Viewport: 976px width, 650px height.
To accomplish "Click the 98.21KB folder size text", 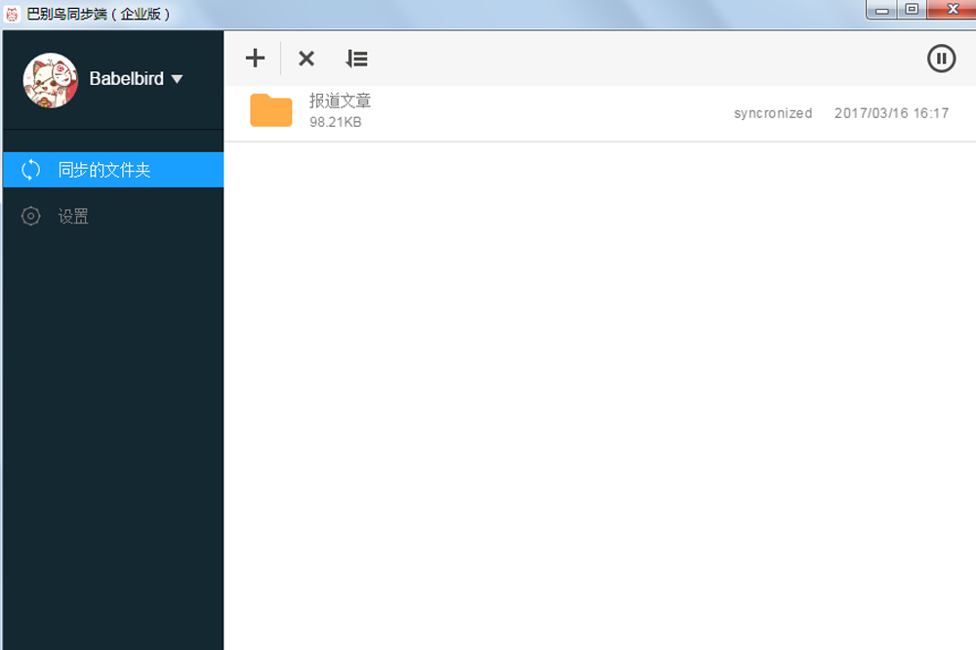I will point(336,122).
